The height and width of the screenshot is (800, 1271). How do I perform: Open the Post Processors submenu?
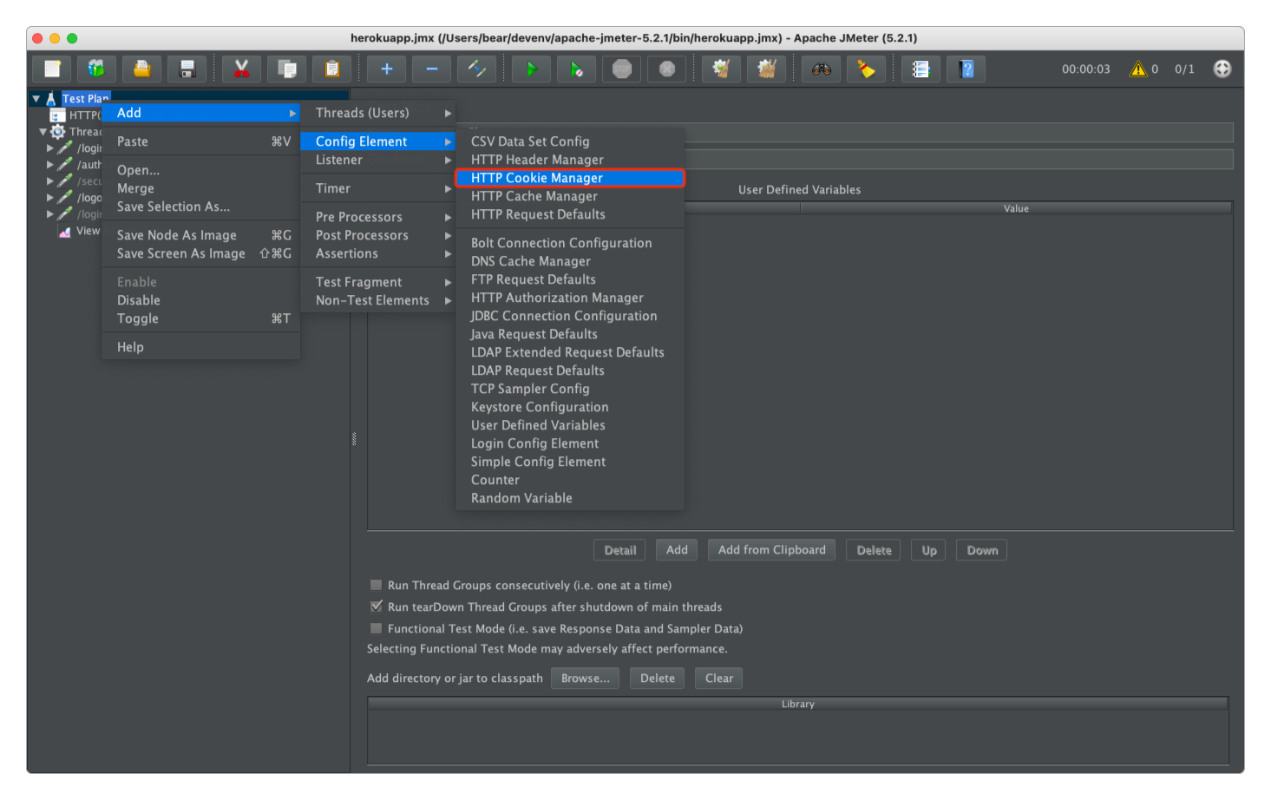point(377,235)
